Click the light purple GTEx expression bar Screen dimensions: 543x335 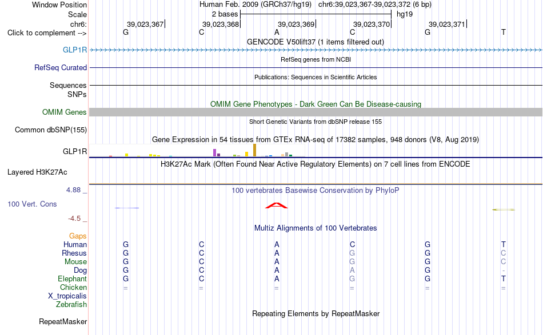(215, 153)
